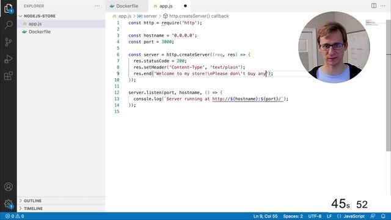Follow the http:// URL link on line 13
391x220 pixels.
pyautogui.click(x=247, y=99)
